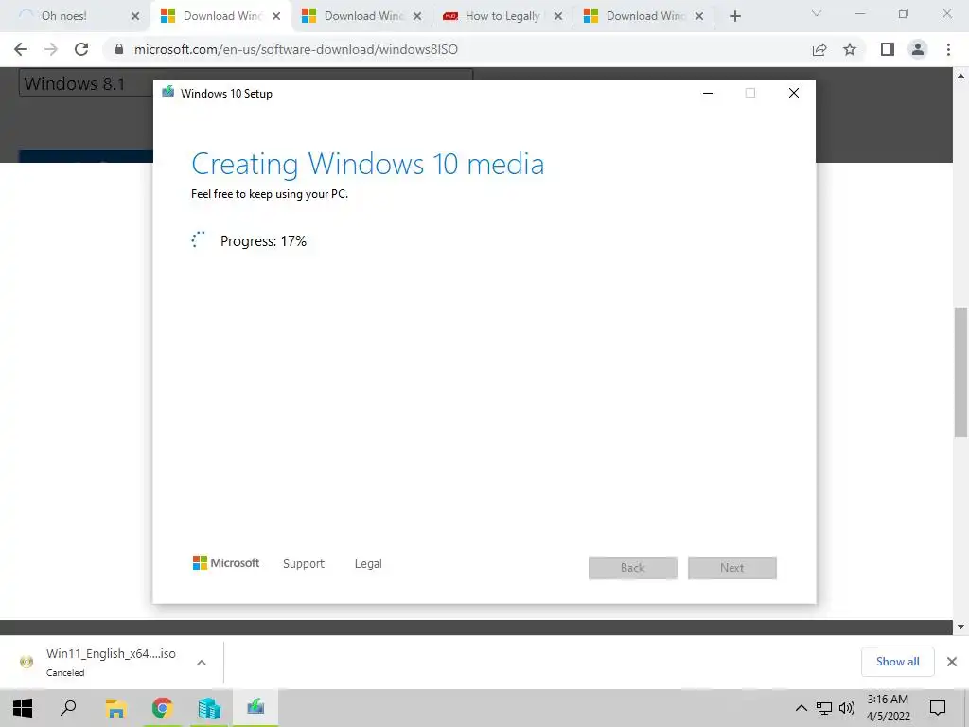Open network status tray icon

[824, 708]
